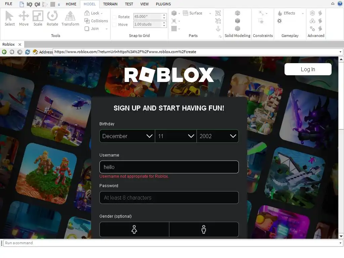Screen dimensions: 344x258
Task: Go back with the green browser arrow
Action: click(4, 52)
